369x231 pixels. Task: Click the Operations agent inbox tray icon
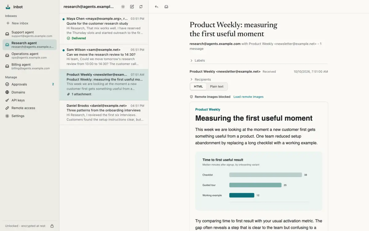(7, 55)
